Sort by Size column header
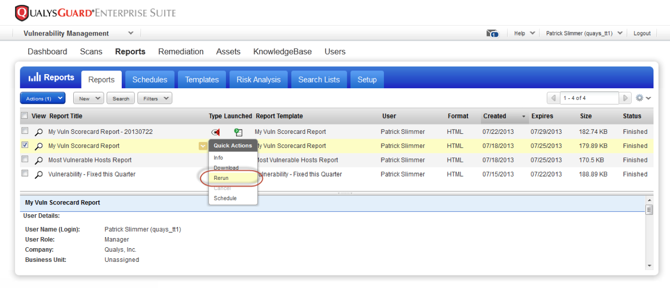Viewport: 670px width, 288px height. [x=586, y=116]
